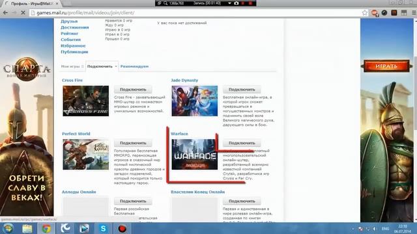Open Друзья profile link
This screenshot has width=417, height=234.
[x=69, y=21]
